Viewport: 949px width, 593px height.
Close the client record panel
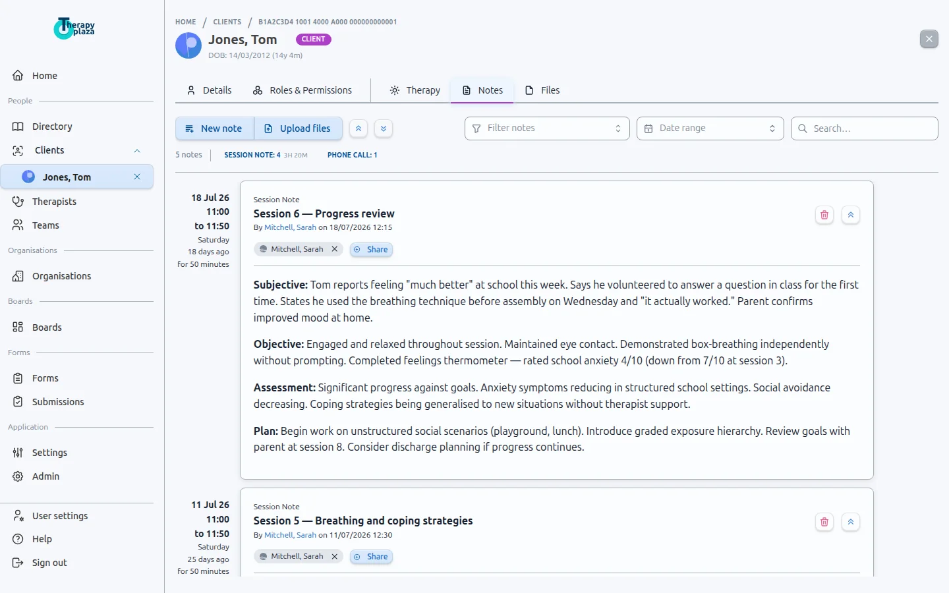(x=929, y=39)
